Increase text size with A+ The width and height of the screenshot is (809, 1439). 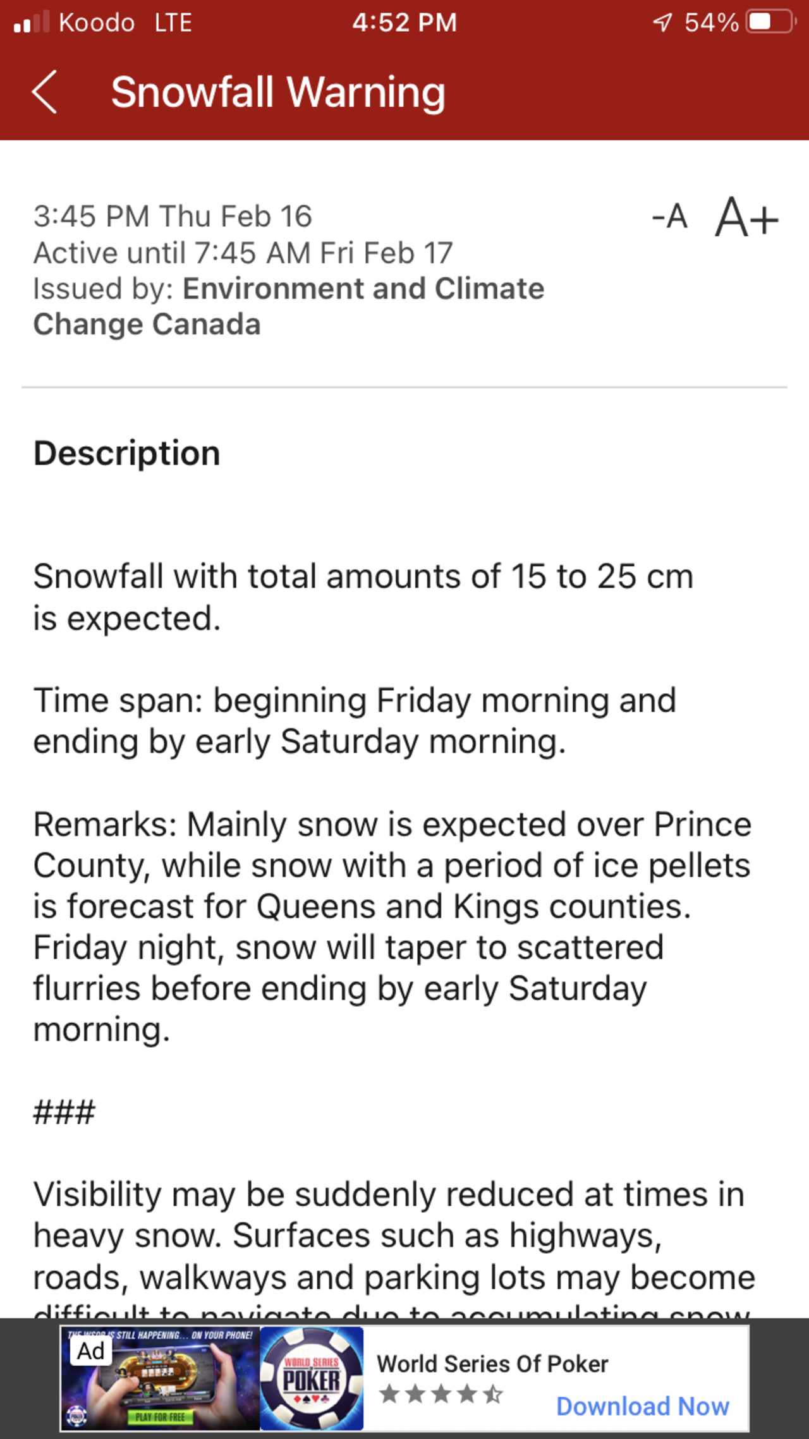[x=746, y=218]
